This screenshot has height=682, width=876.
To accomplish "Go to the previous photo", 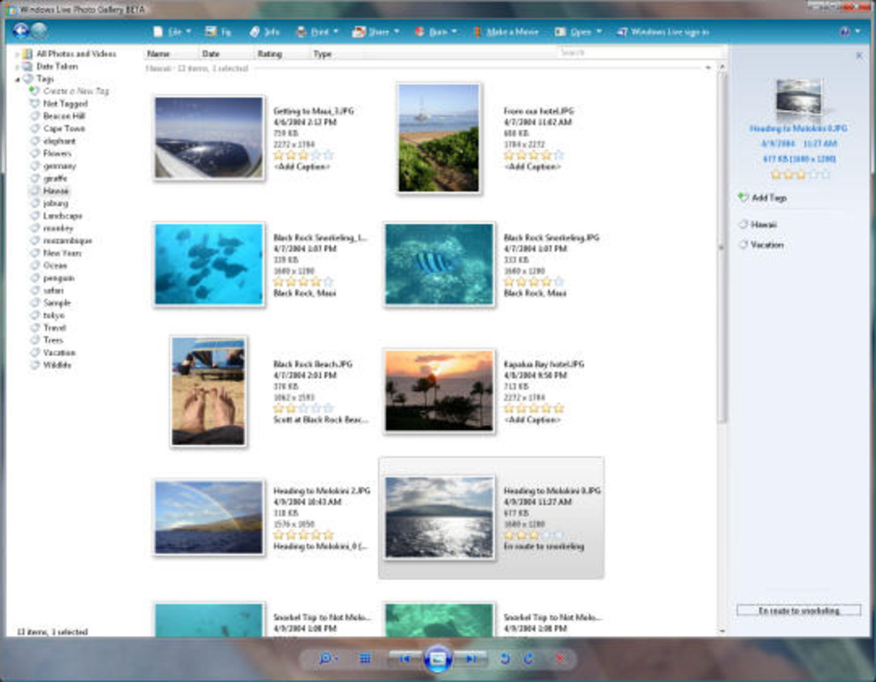I will [x=404, y=659].
